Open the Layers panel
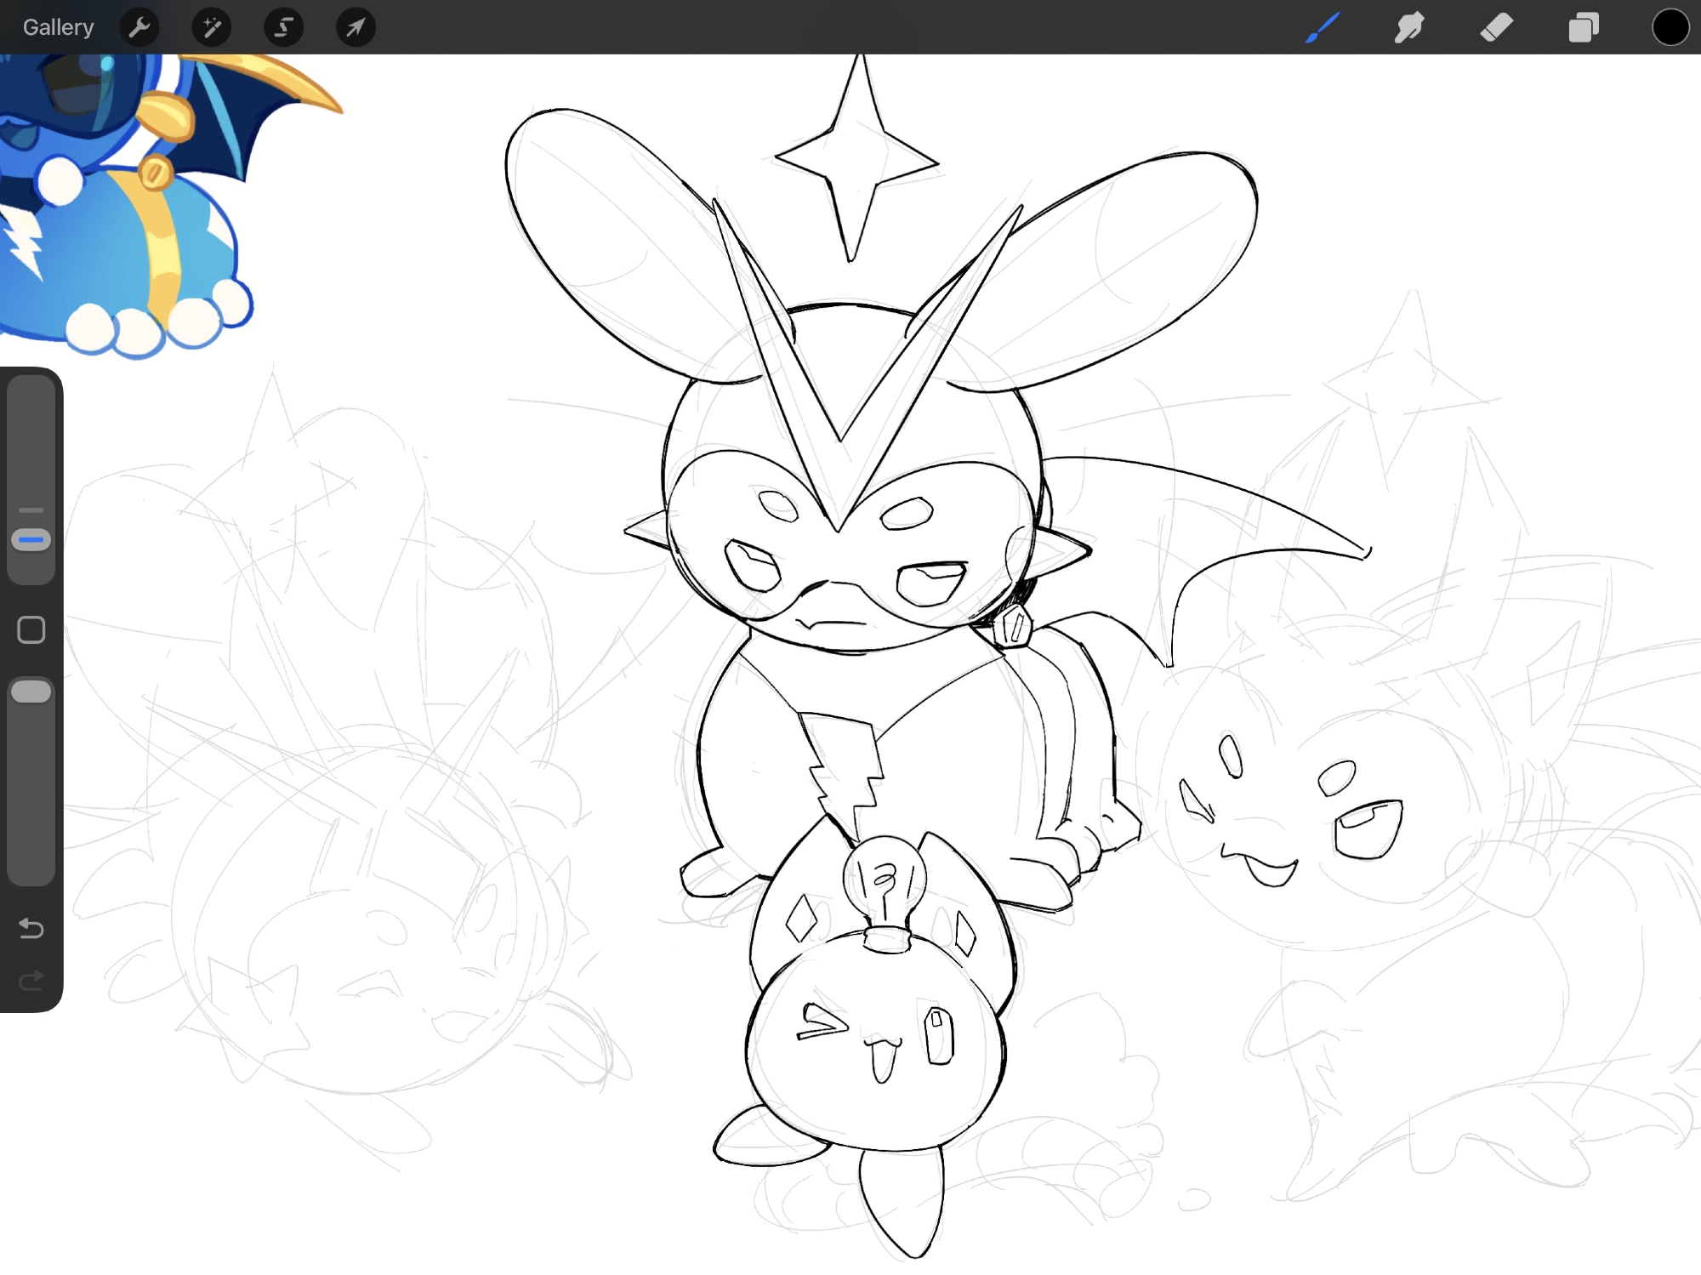Image resolution: width=1701 pixels, height=1275 pixels. click(1584, 28)
